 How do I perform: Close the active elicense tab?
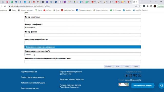click(x=137, y=2)
